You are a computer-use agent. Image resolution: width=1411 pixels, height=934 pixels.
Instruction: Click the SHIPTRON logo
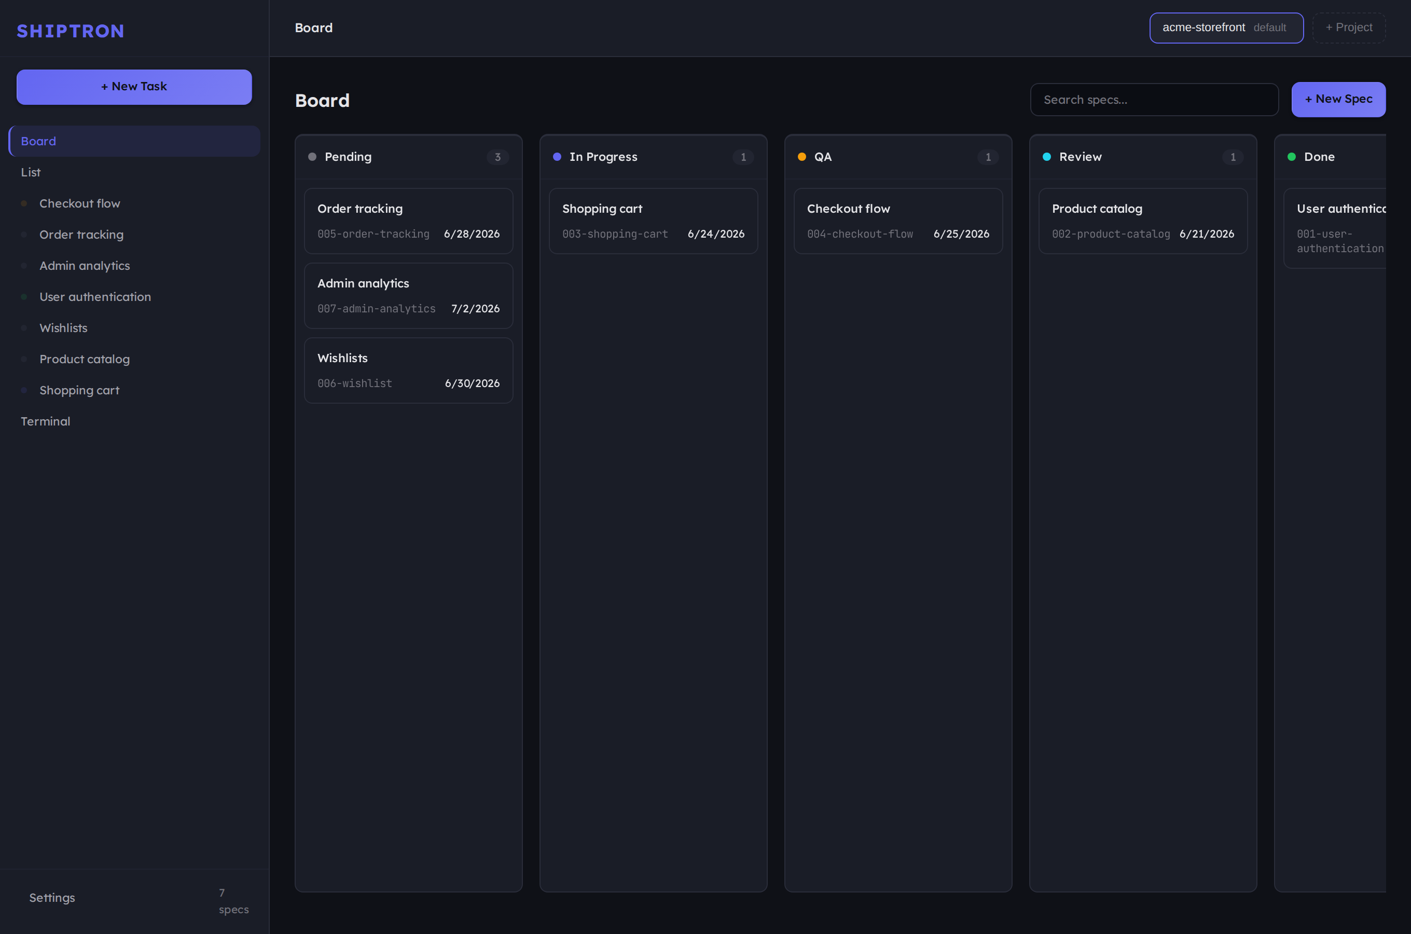70,31
